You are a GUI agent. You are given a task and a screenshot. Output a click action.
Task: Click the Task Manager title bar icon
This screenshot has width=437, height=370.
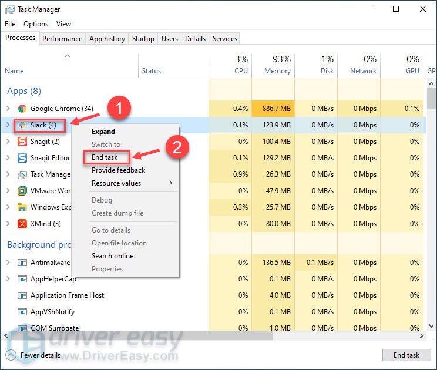(x=10, y=9)
